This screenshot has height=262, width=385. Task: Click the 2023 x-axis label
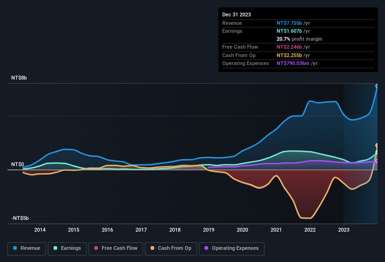[x=344, y=230]
